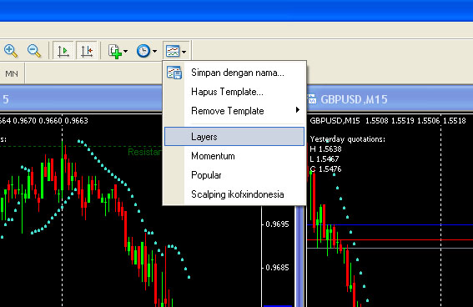Image resolution: width=473 pixels, height=307 pixels.
Task: Click the 'Yesterday quotations:' text on GBPUSD chart
Action: tap(348, 139)
